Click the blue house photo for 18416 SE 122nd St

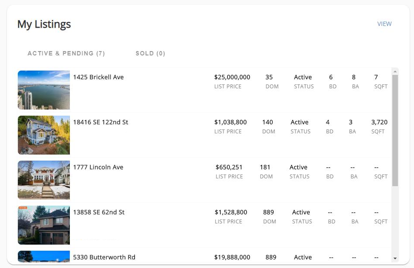click(43, 135)
